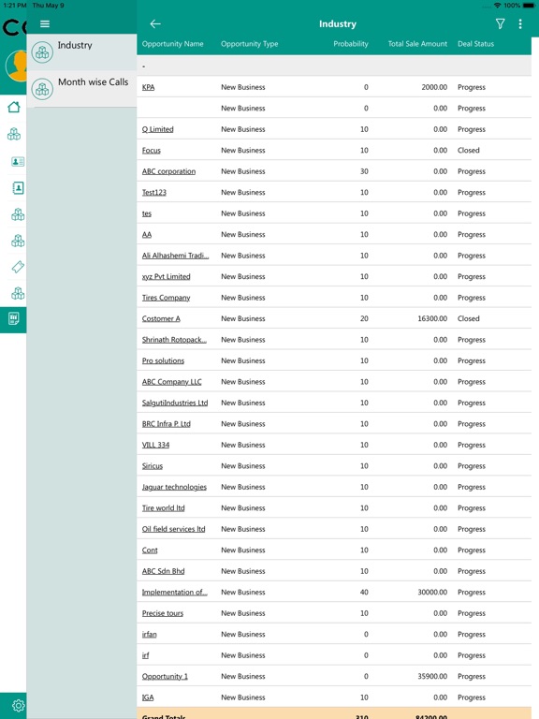Open the Pro solutions opportunity

coord(163,360)
